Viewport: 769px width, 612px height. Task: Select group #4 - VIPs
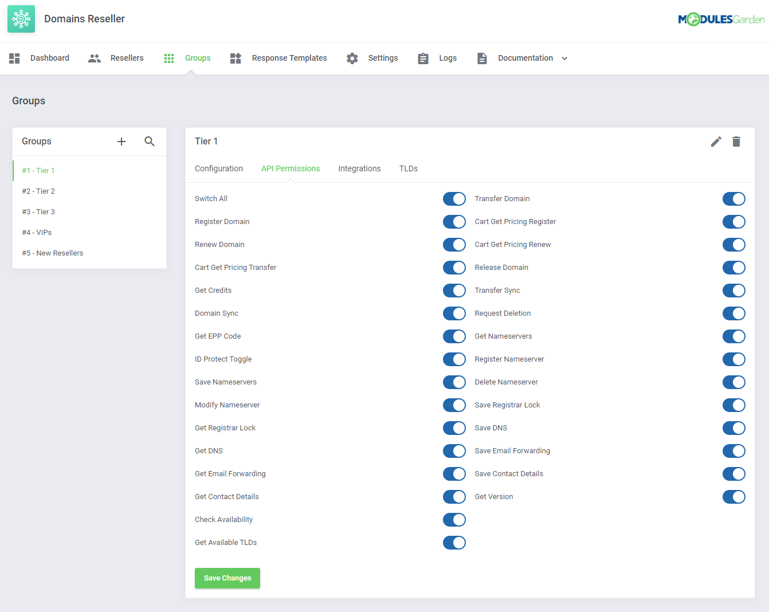[89, 233]
